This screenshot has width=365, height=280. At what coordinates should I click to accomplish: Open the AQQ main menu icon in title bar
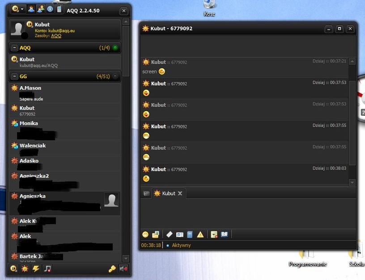pos(15,9)
